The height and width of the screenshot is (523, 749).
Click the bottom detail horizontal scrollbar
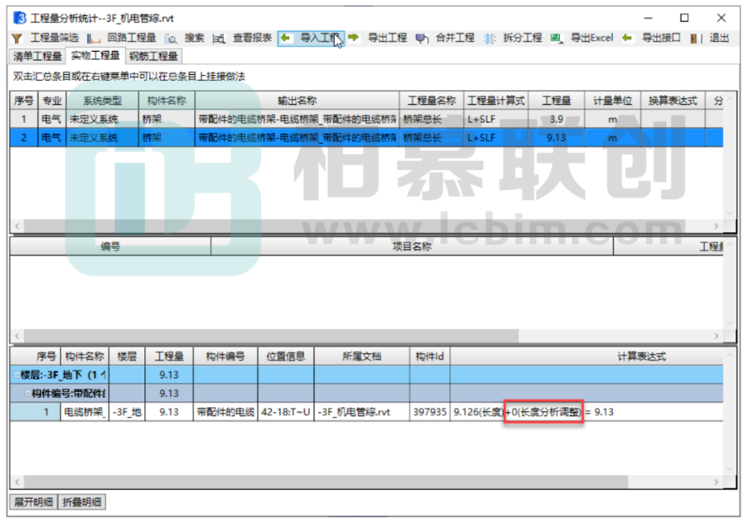coord(326,482)
